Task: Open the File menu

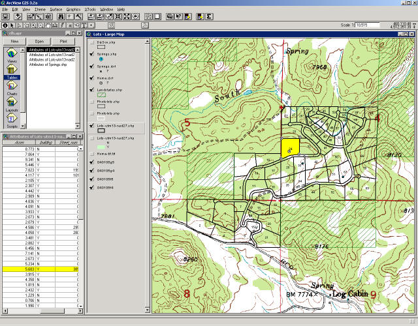Action: click(5, 9)
